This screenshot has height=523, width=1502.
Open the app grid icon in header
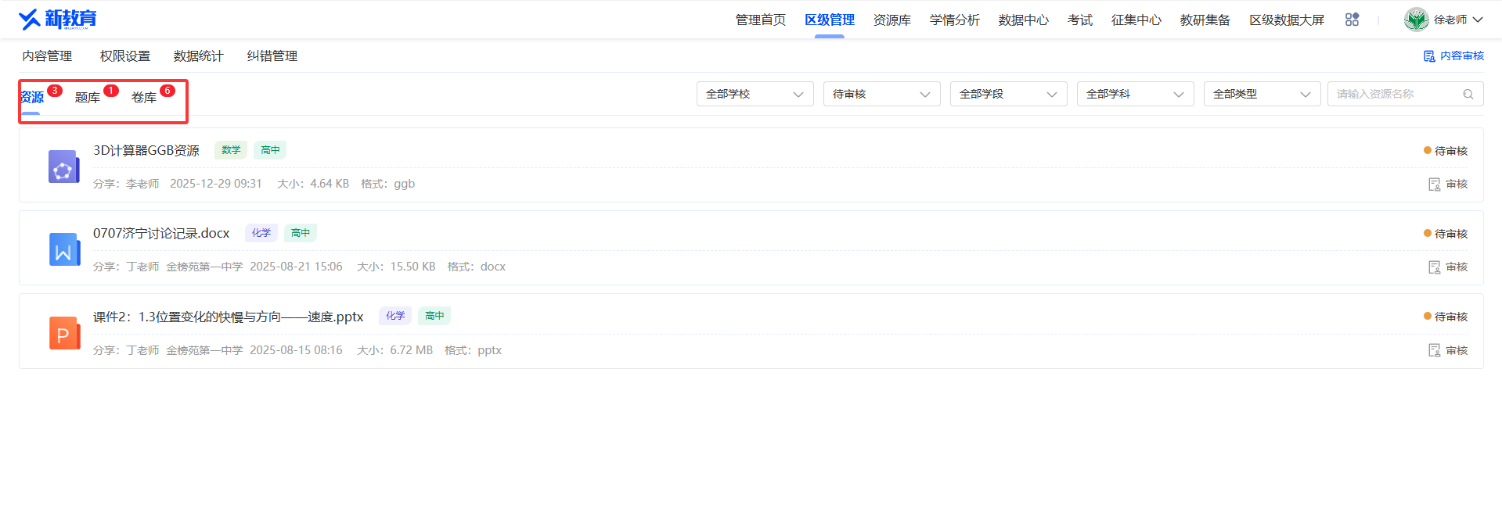pos(1352,20)
